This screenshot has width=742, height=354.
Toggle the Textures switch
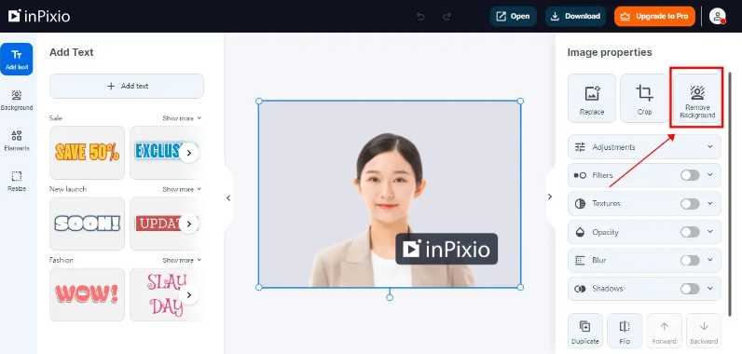[x=690, y=204]
